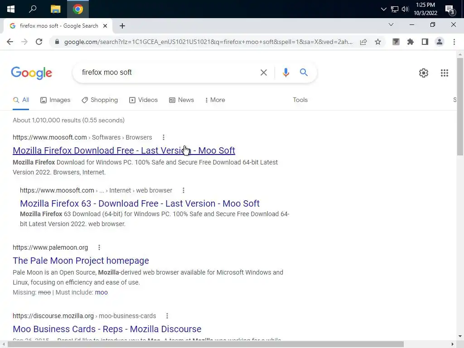Submit search with magnifier icon
464x348 pixels.
coord(304,72)
